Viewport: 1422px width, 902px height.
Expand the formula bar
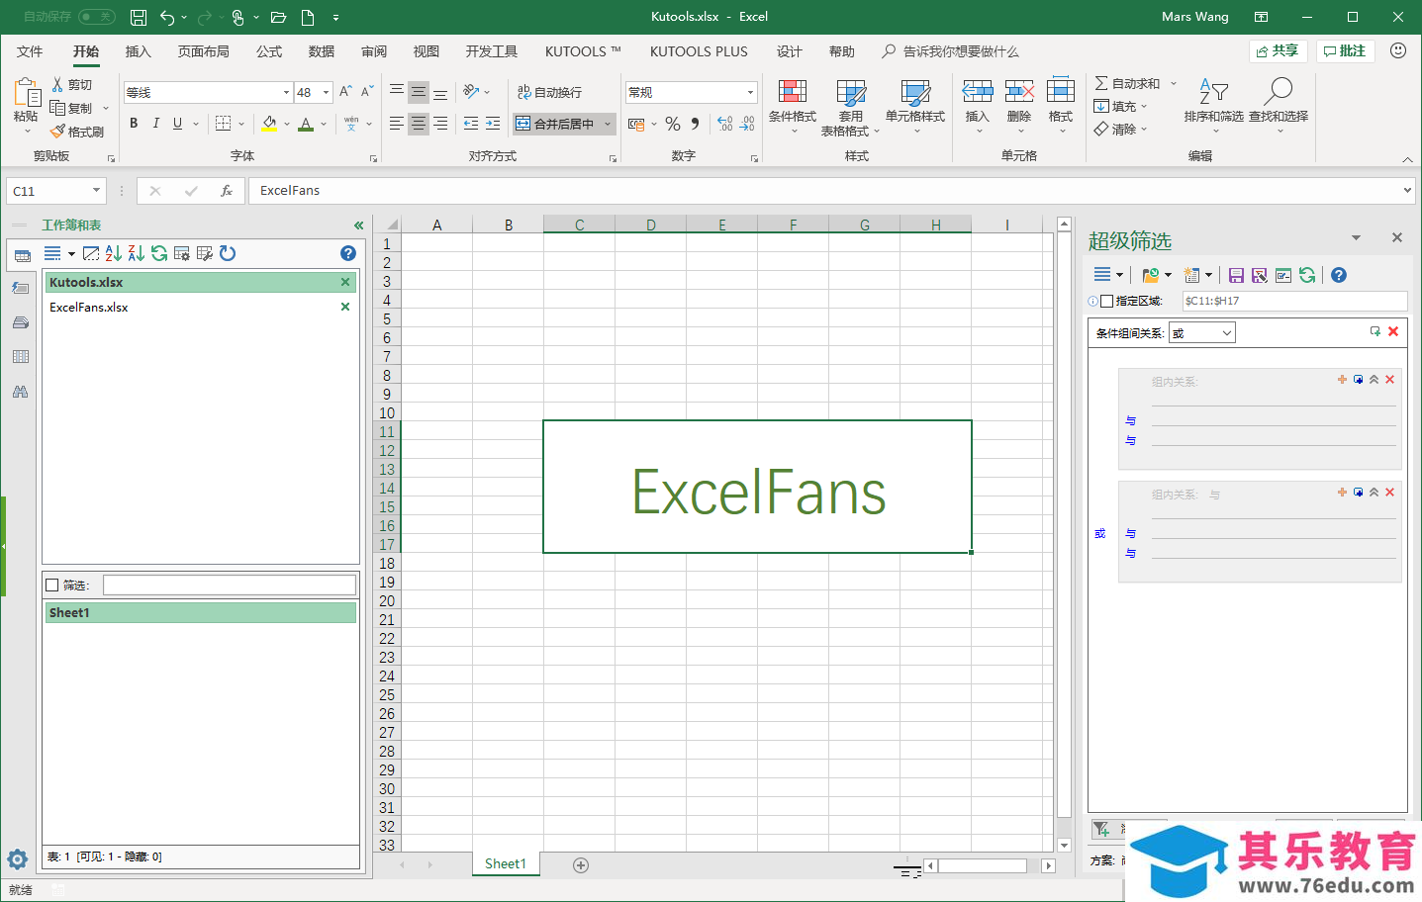pos(1407,191)
